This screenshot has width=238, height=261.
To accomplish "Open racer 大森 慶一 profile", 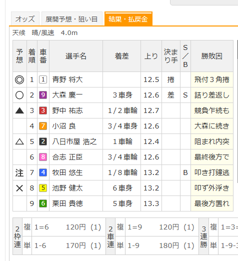I will 67,95.
